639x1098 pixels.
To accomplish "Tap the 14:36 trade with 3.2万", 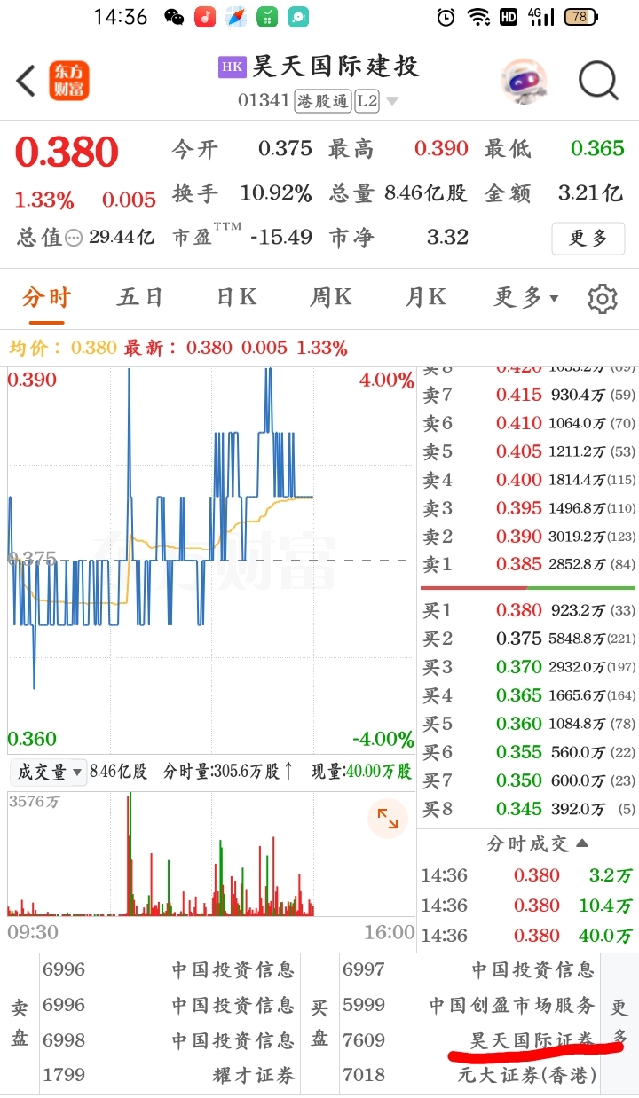I will coord(528,875).
